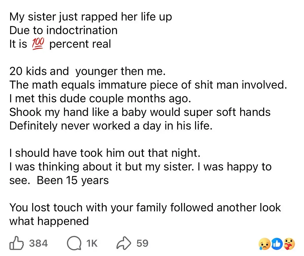This screenshot has width=304, height=256.
Task: Select the blue thumbs-up reaction badge
Action: [x=277, y=244]
